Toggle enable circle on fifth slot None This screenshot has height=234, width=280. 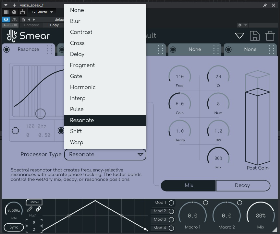pos(228,49)
